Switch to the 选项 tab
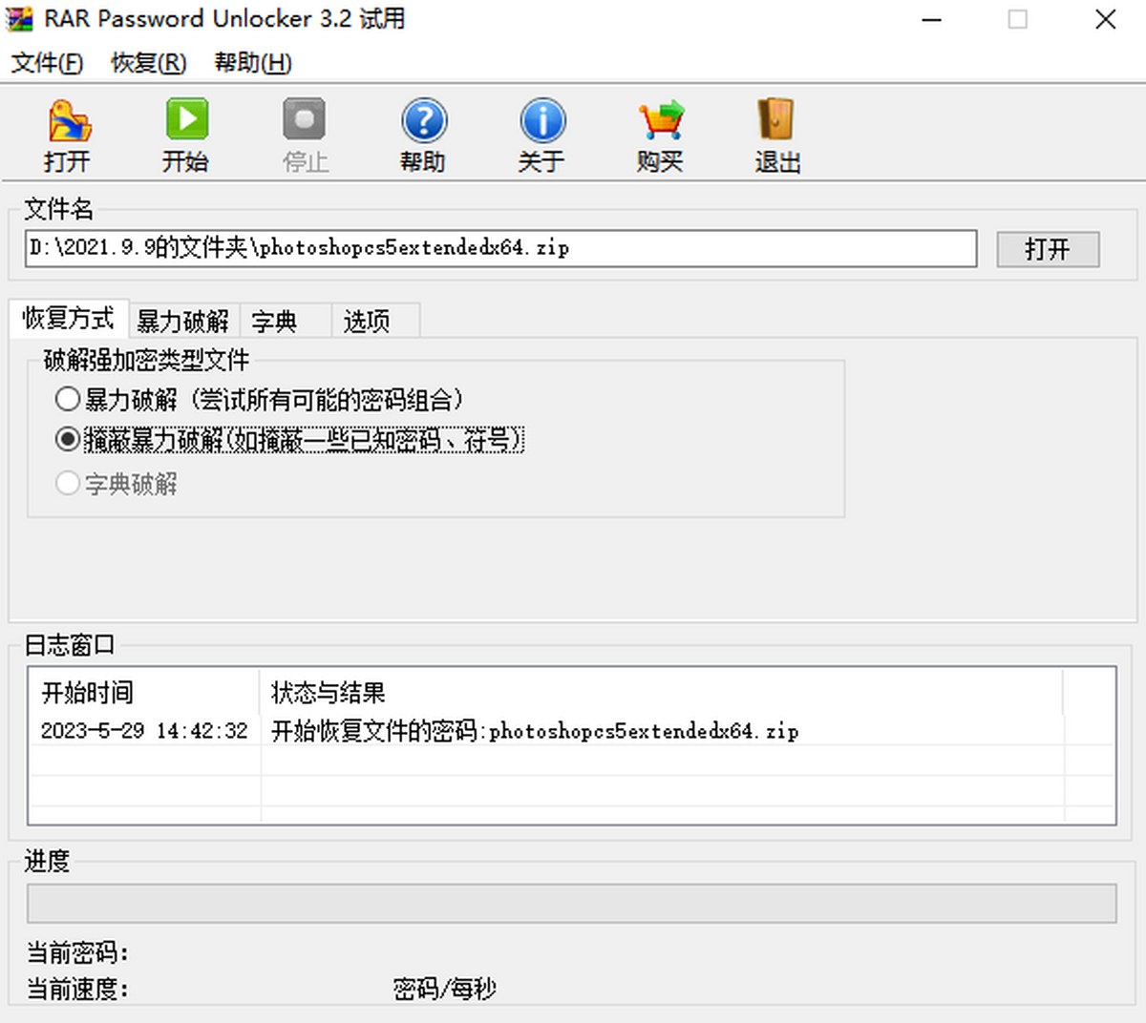The width and height of the screenshot is (1146, 1023). pyautogui.click(x=374, y=321)
